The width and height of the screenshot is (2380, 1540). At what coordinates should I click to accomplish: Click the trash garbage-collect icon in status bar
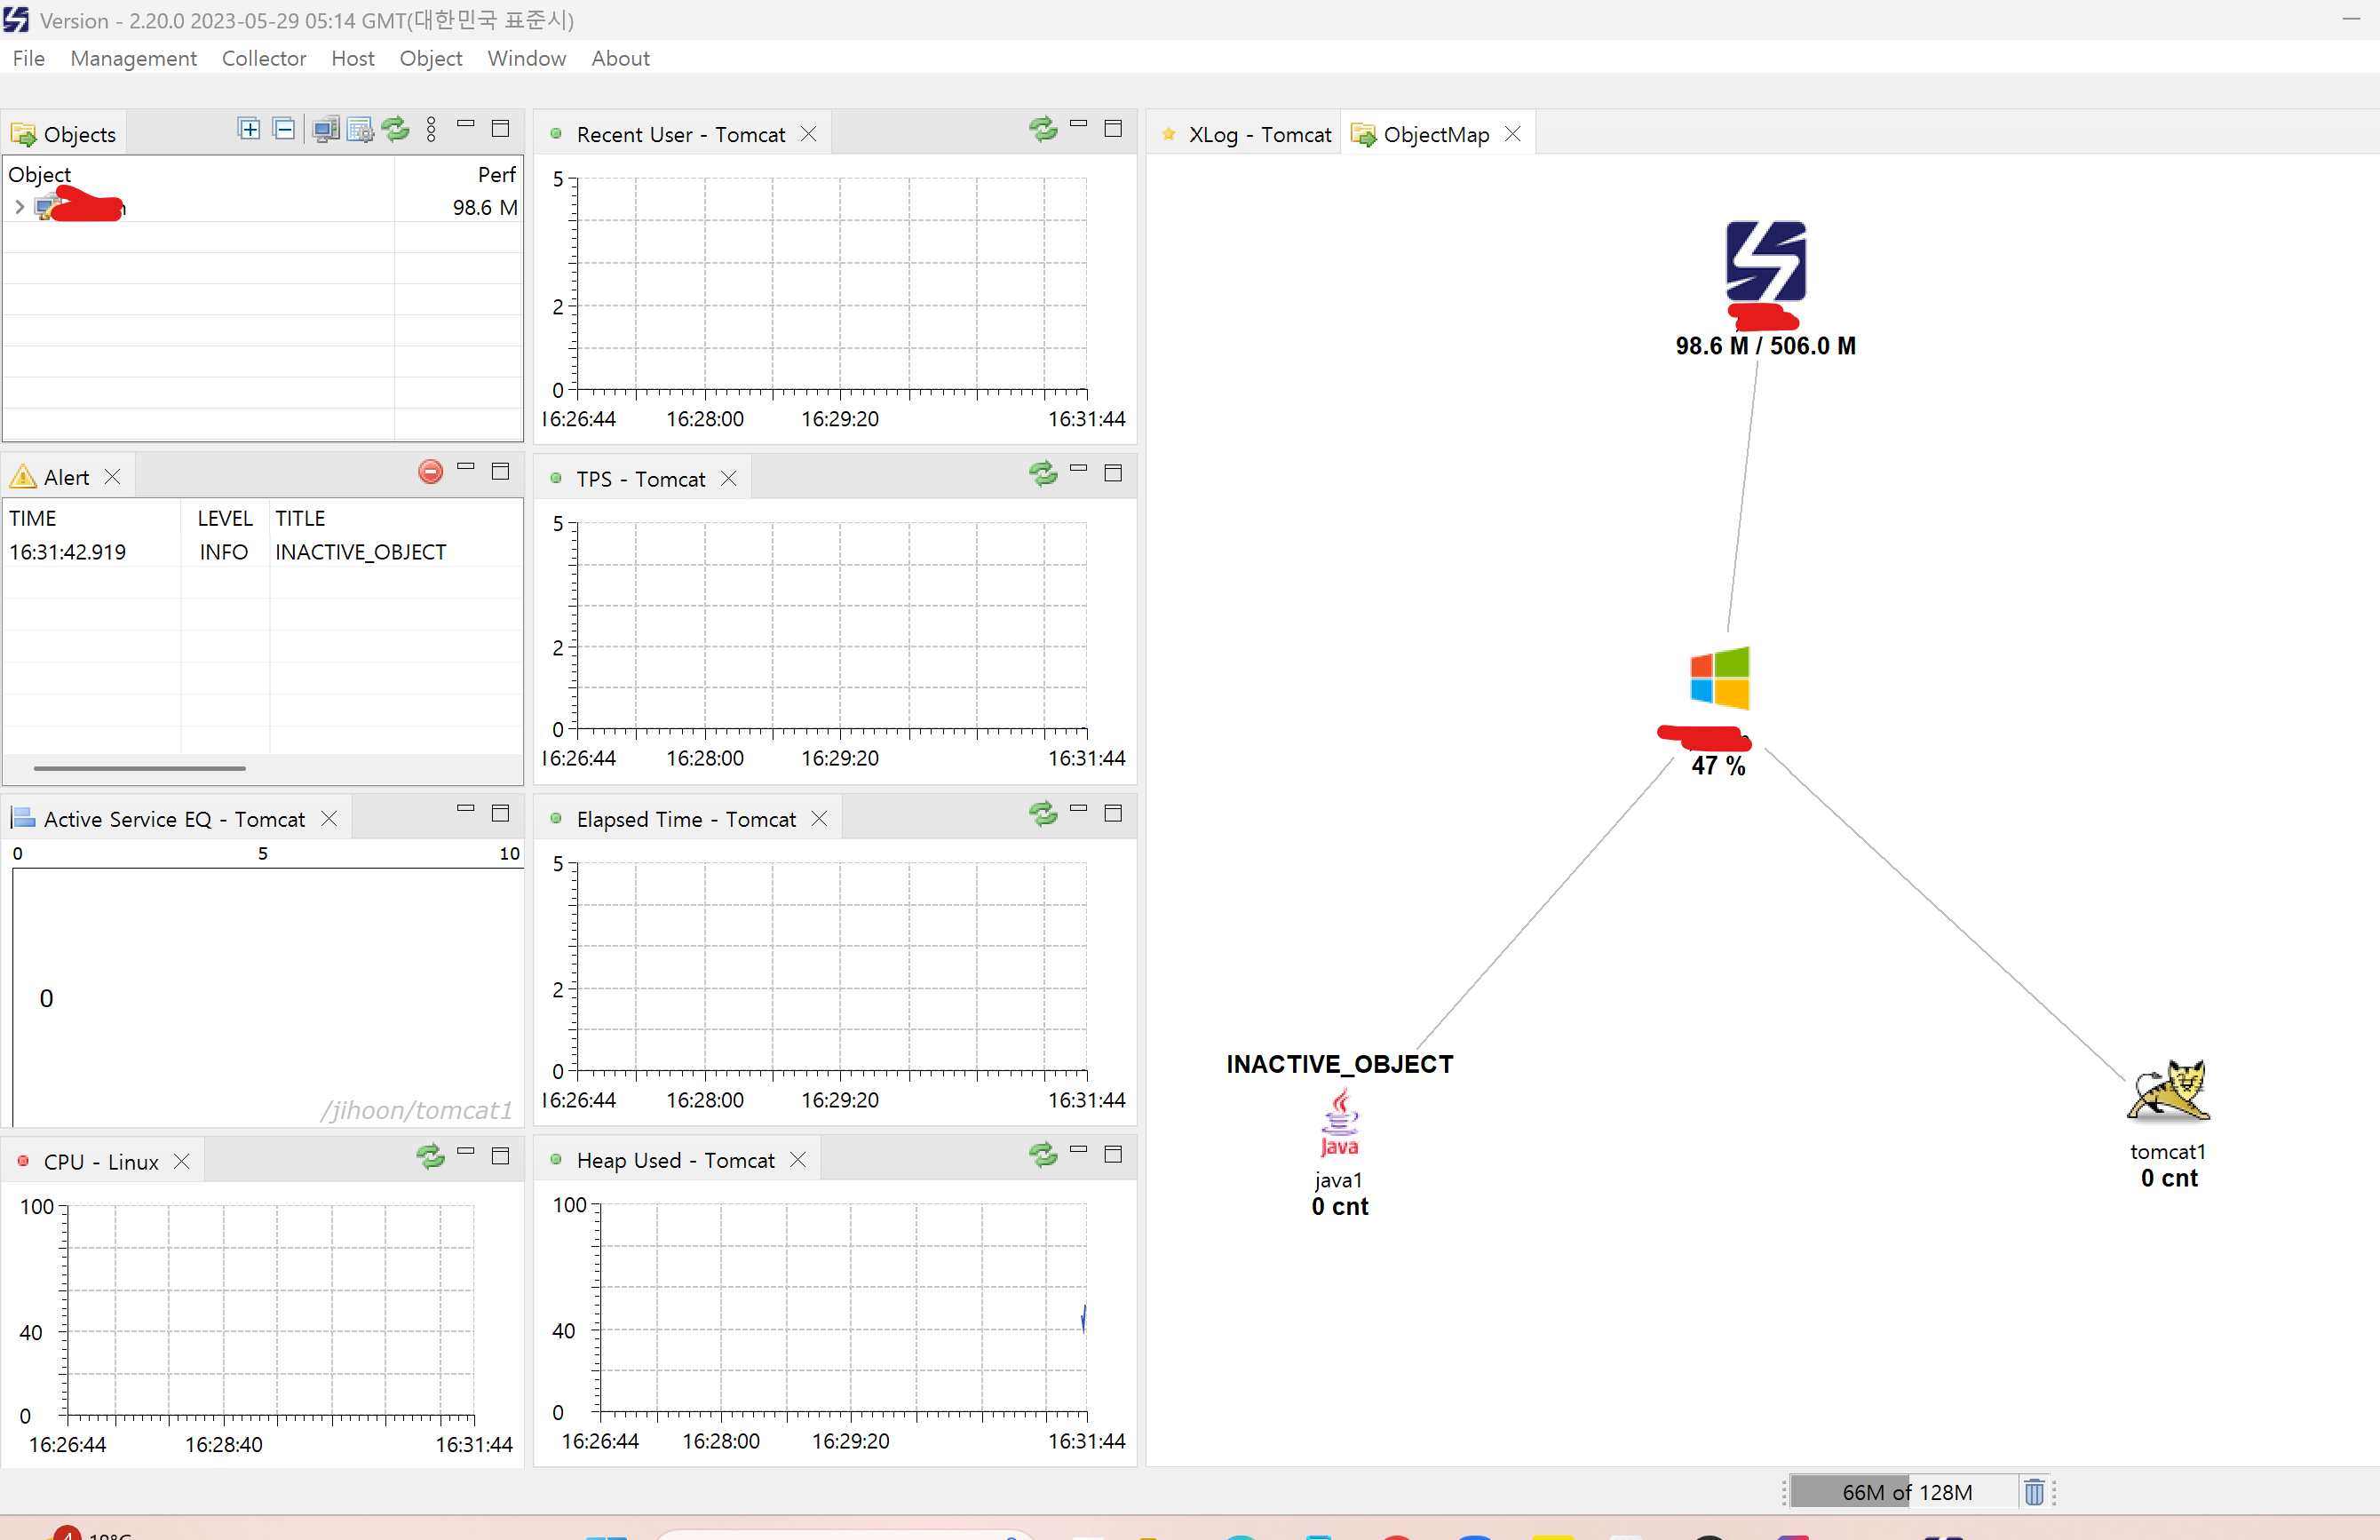[2034, 1492]
